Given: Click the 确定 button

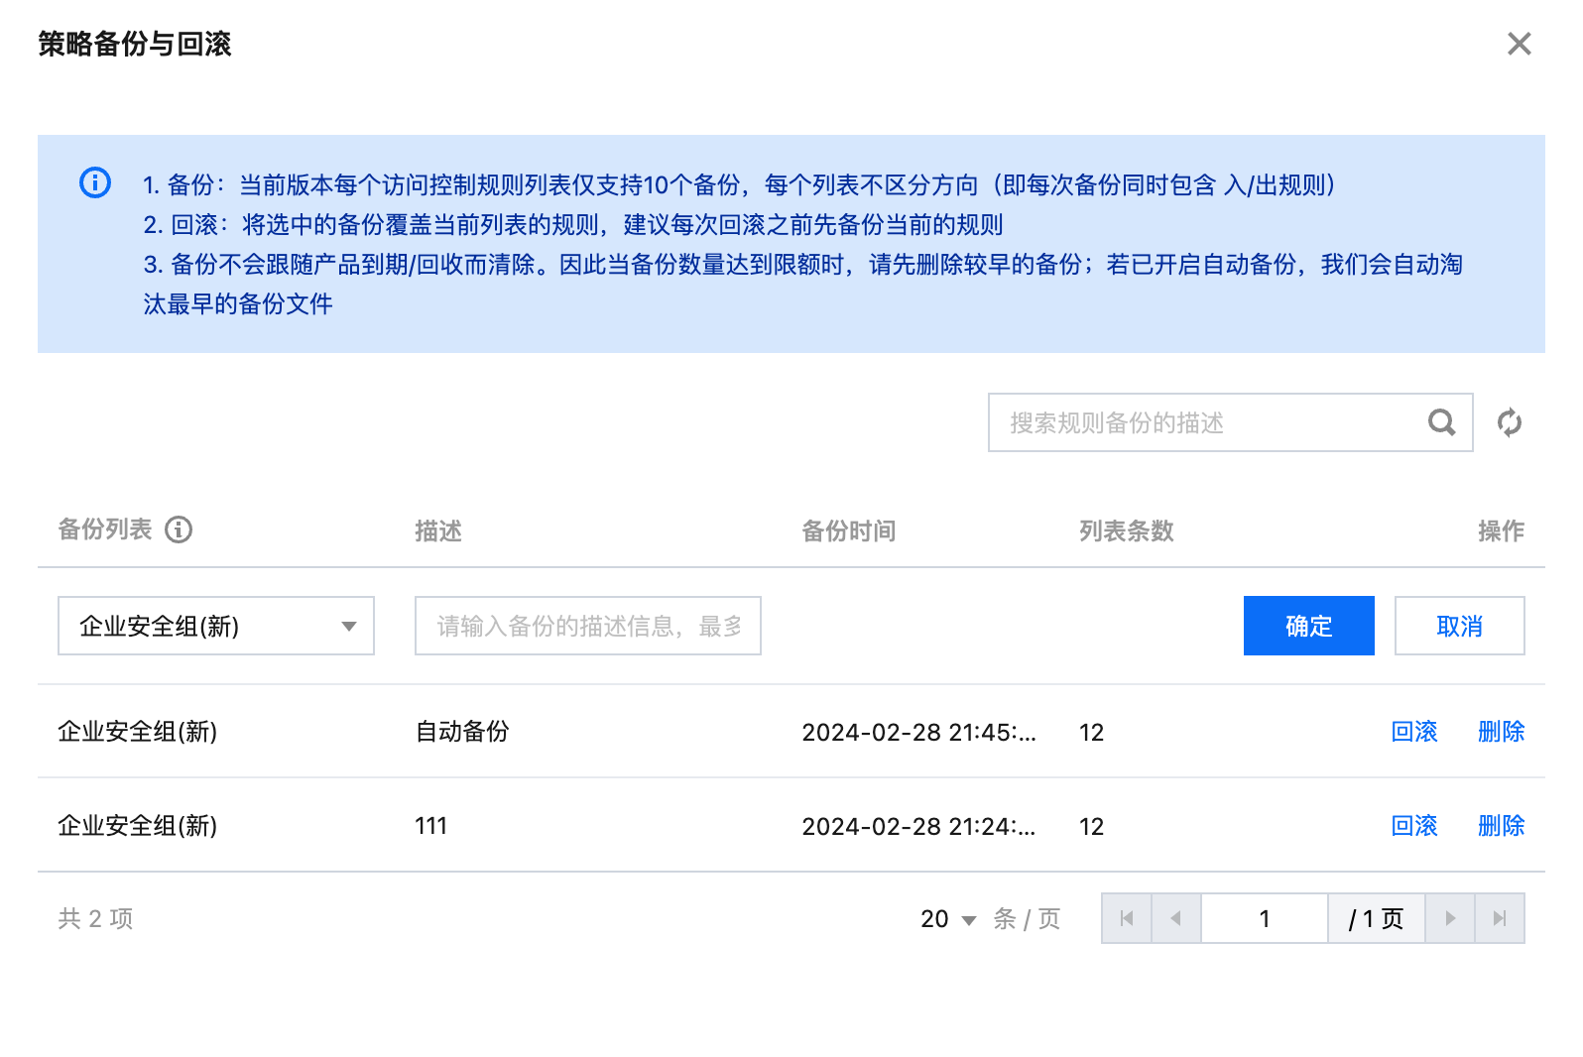Looking at the screenshot, I should (1309, 626).
